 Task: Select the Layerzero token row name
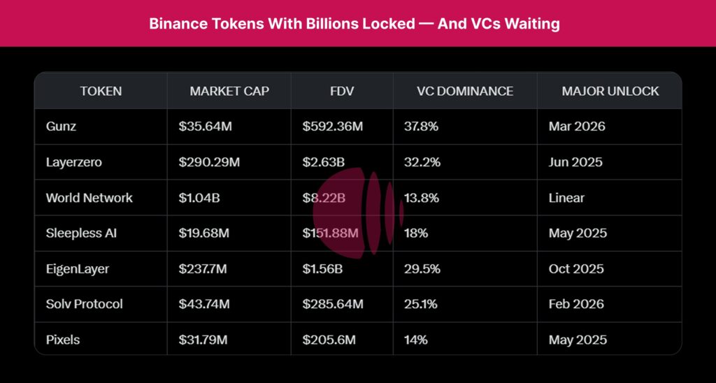pos(74,162)
